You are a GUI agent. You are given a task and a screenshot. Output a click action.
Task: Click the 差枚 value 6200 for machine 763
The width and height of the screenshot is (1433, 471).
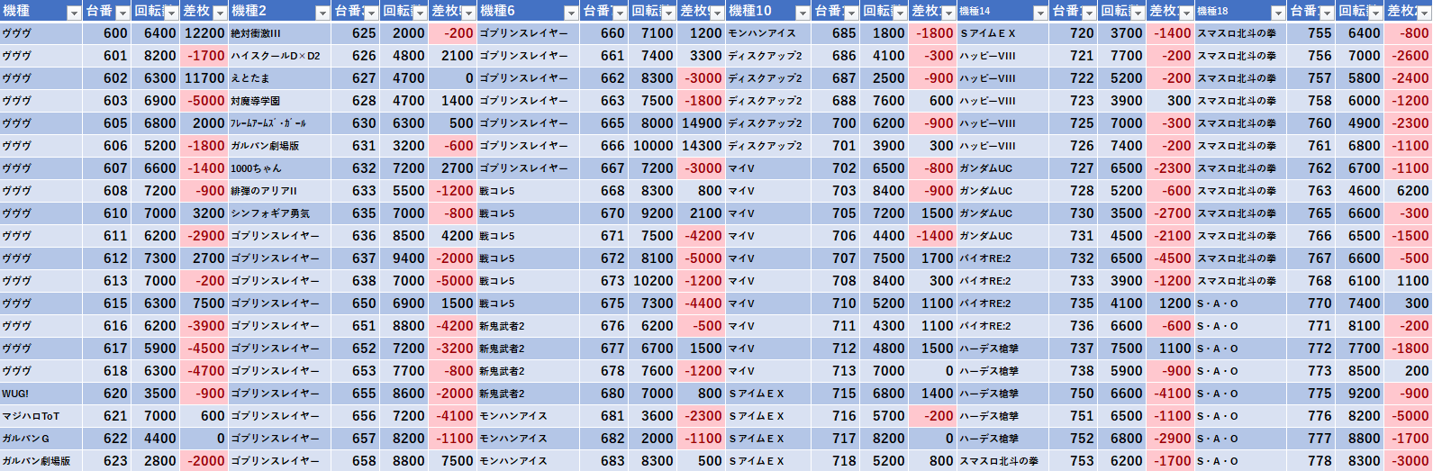(1409, 191)
